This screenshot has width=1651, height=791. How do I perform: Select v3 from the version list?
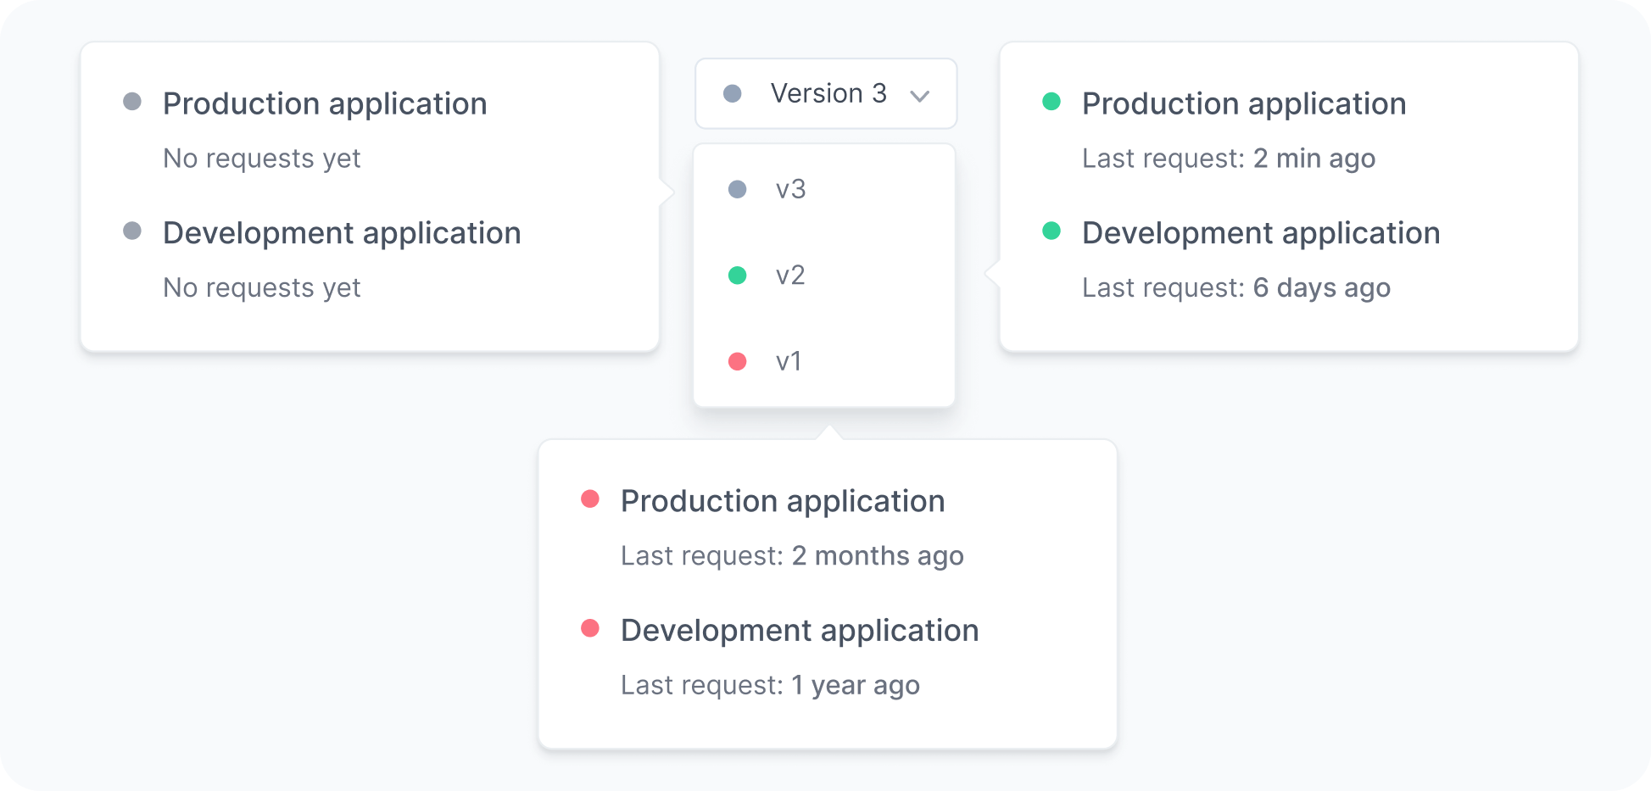click(790, 188)
